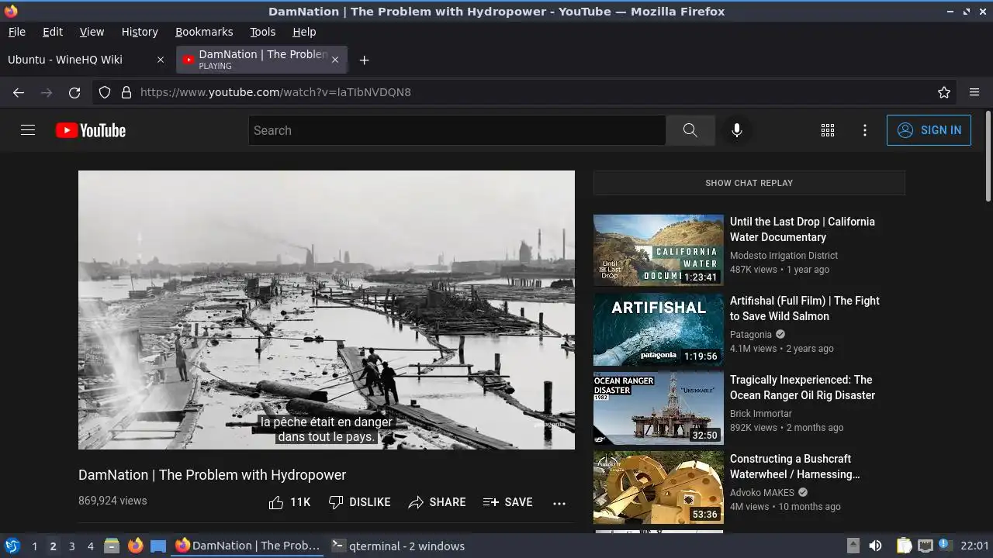Start voice search with the microphone
The image size is (993, 558).
[737, 130]
